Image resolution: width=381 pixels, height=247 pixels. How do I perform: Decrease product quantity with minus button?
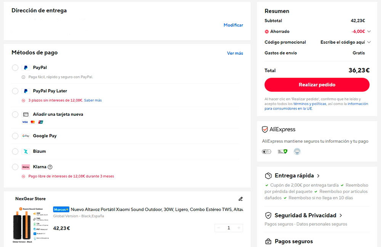[x=218, y=228]
